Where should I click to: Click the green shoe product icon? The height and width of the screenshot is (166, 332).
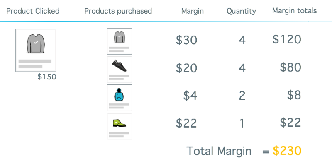click(x=120, y=123)
